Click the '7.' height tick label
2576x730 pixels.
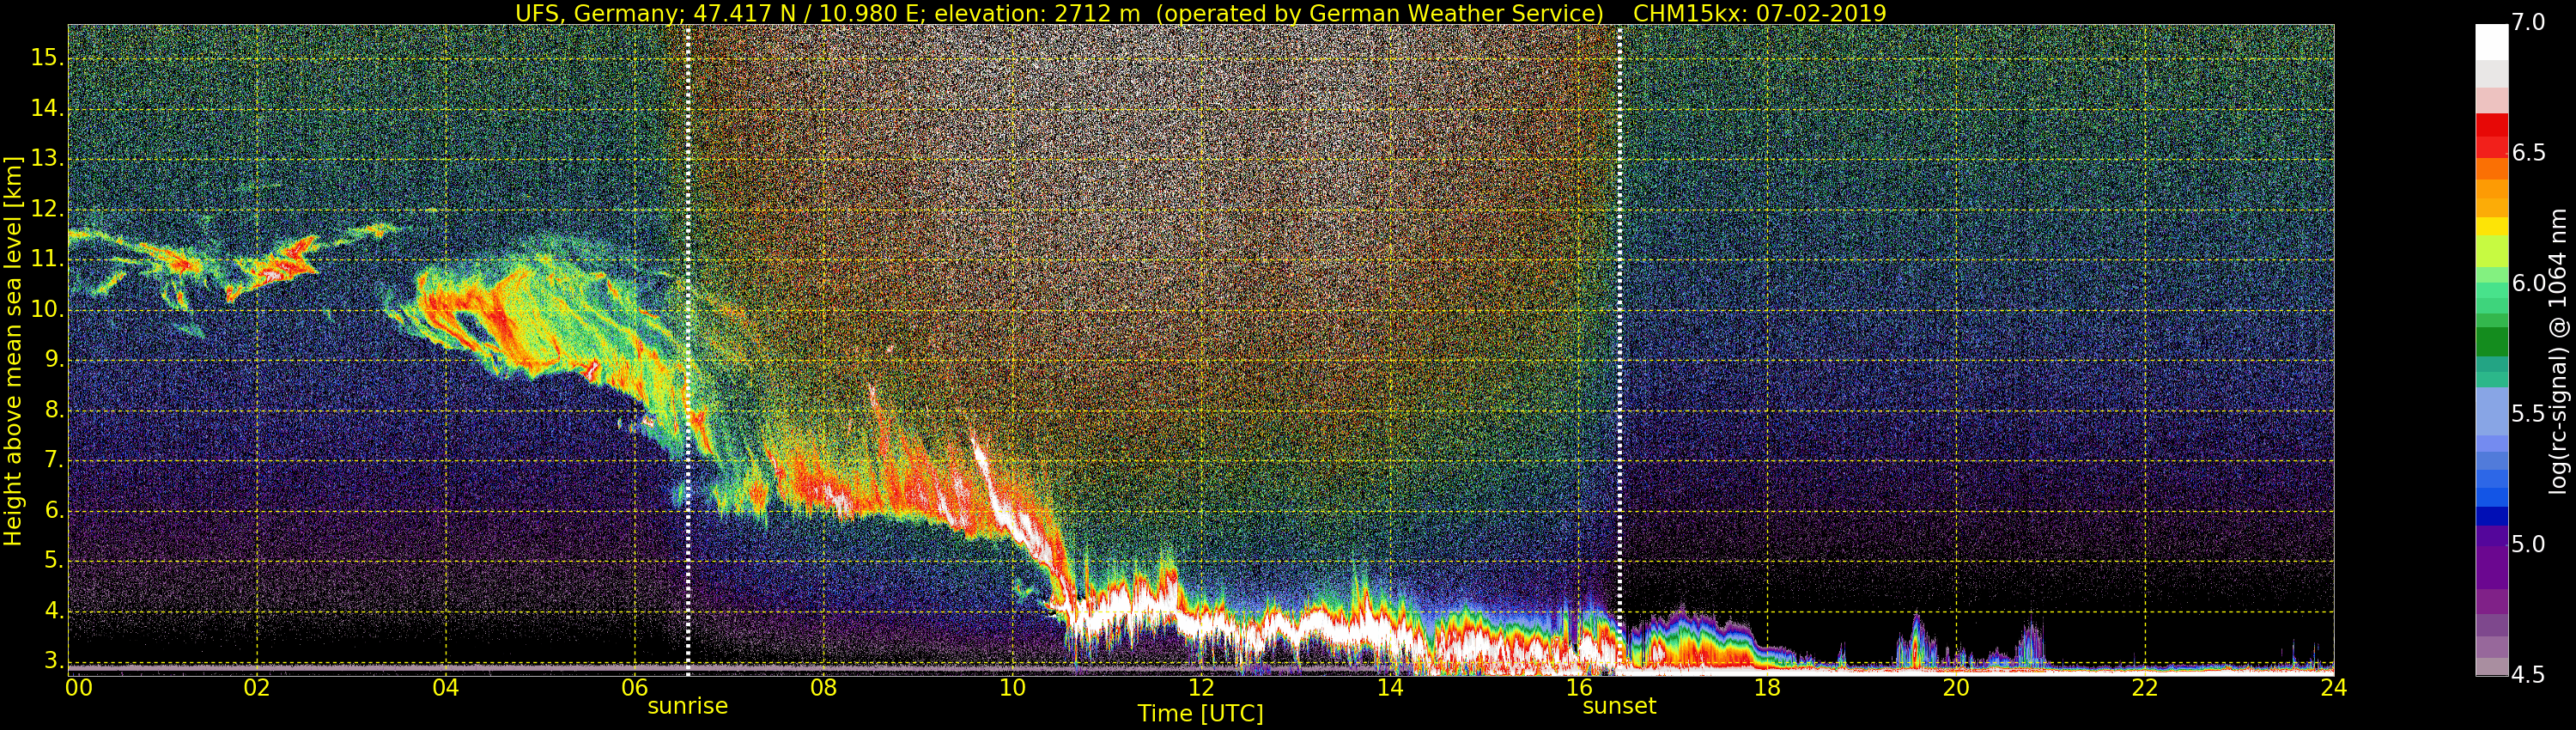click(x=53, y=460)
